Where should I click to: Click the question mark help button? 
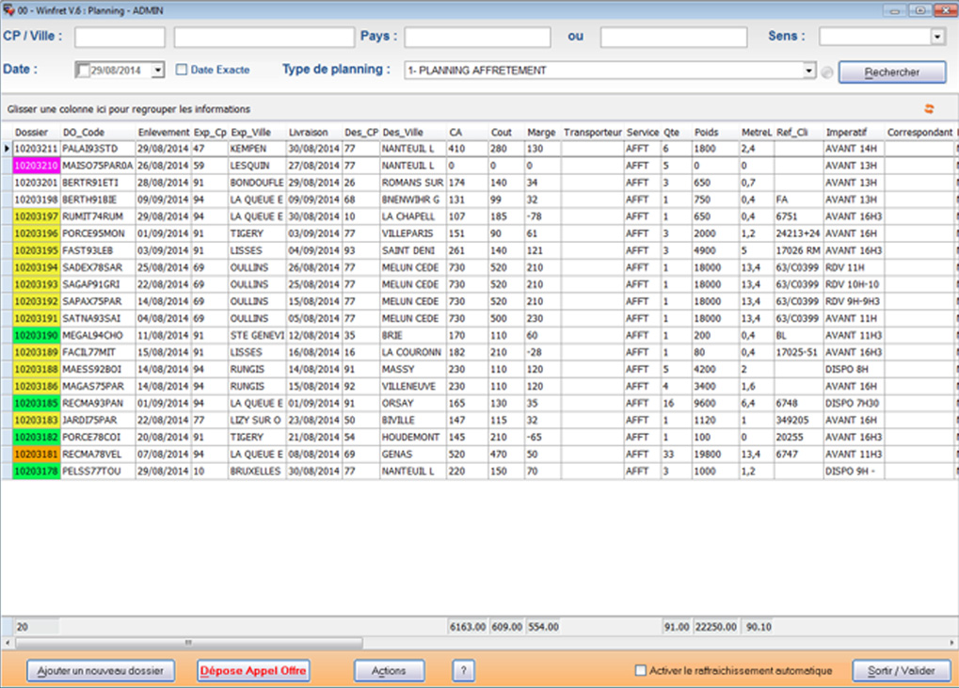point(464,671)
